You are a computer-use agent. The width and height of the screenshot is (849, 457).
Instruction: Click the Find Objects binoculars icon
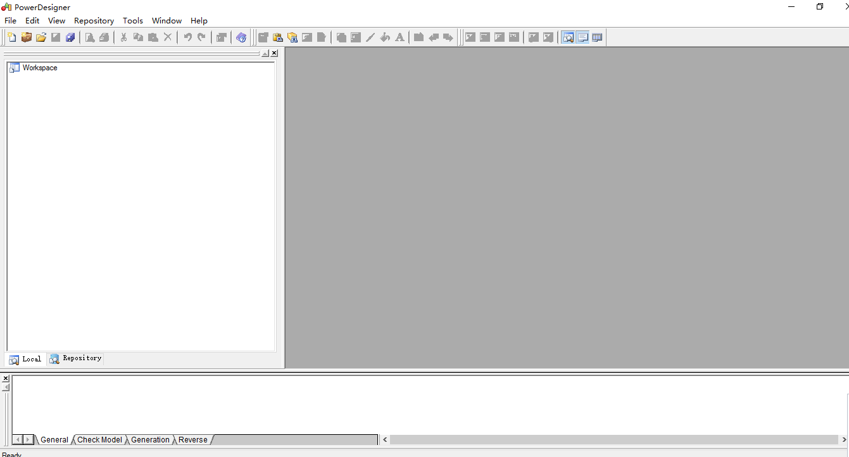coord(292,37)
